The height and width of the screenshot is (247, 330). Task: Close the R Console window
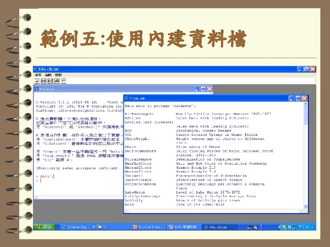tap(209, 89)
